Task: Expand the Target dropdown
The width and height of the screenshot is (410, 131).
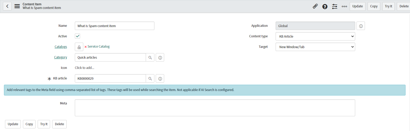Action: (315, 47)
